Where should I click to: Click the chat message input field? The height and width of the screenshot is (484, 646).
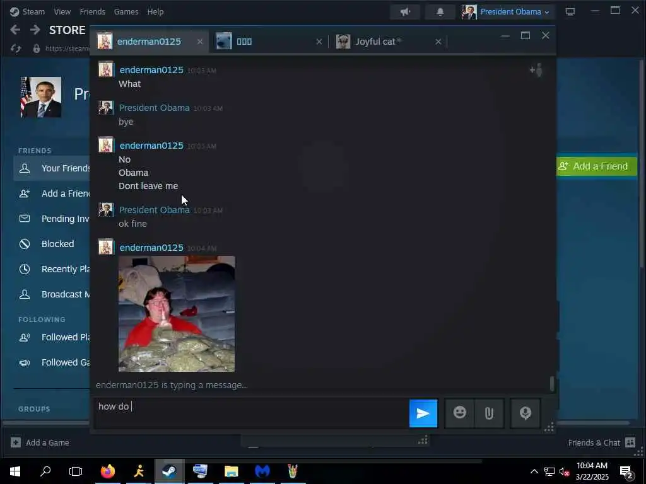point(250,413)
